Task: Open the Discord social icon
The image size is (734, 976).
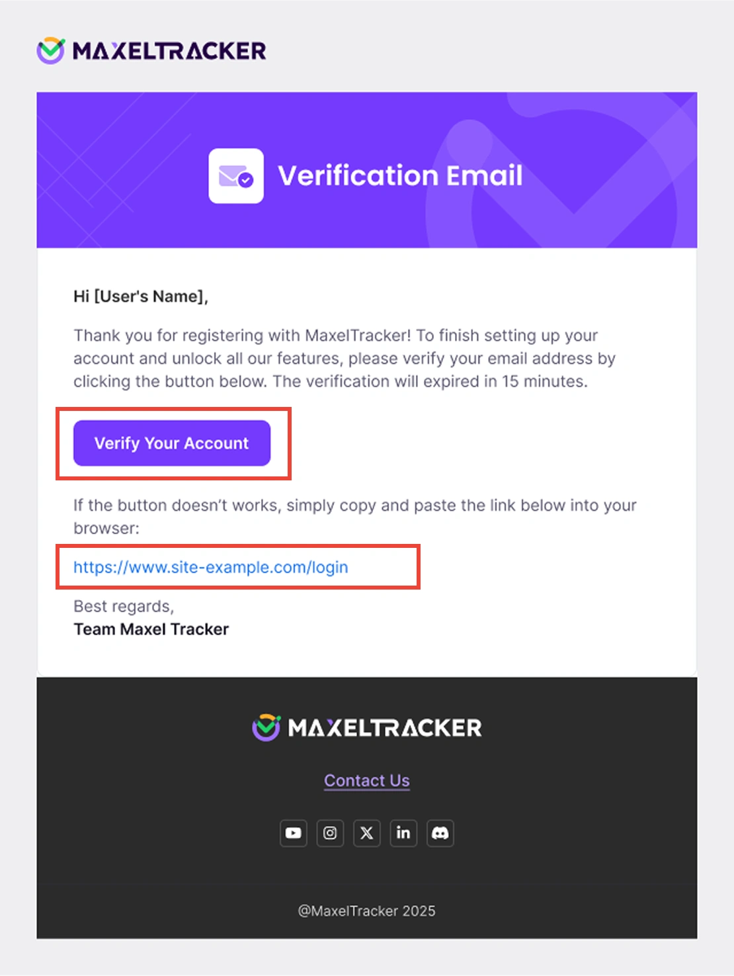Action: (440, 833)
